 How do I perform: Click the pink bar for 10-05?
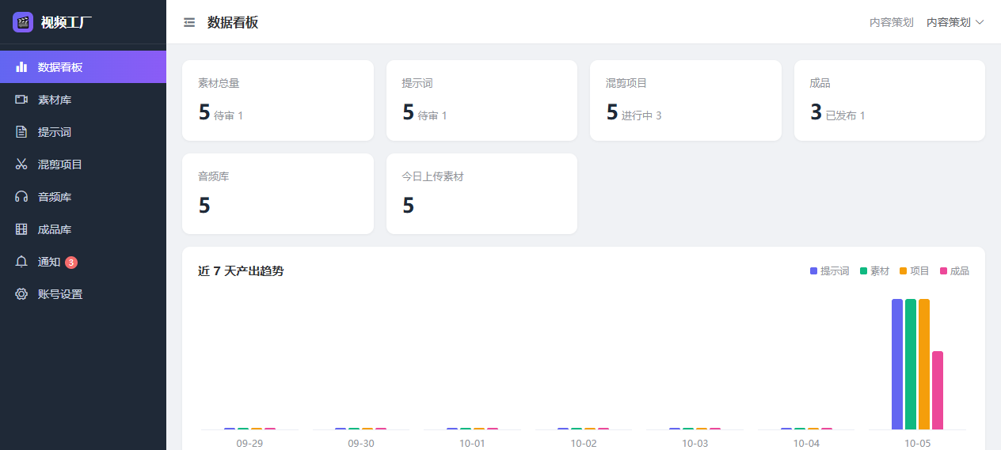point(938,390)
